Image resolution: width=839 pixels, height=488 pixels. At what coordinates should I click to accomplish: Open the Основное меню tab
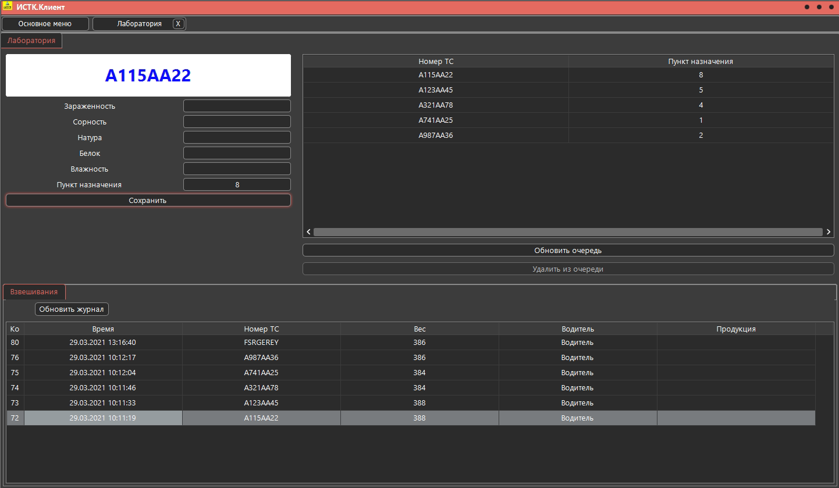tap(45, 24)
